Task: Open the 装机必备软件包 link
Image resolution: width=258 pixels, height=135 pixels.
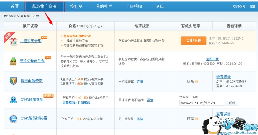Action: (32, 61)
